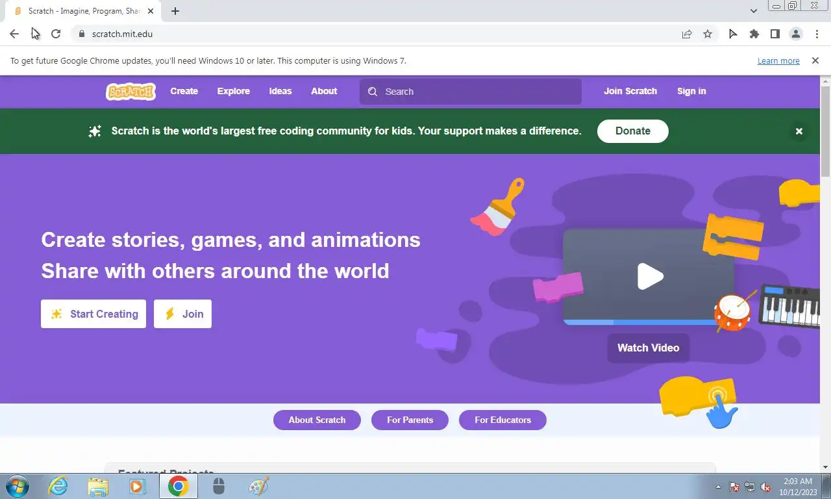Click the Join button with lightning icon

click(x=182, y=314)
